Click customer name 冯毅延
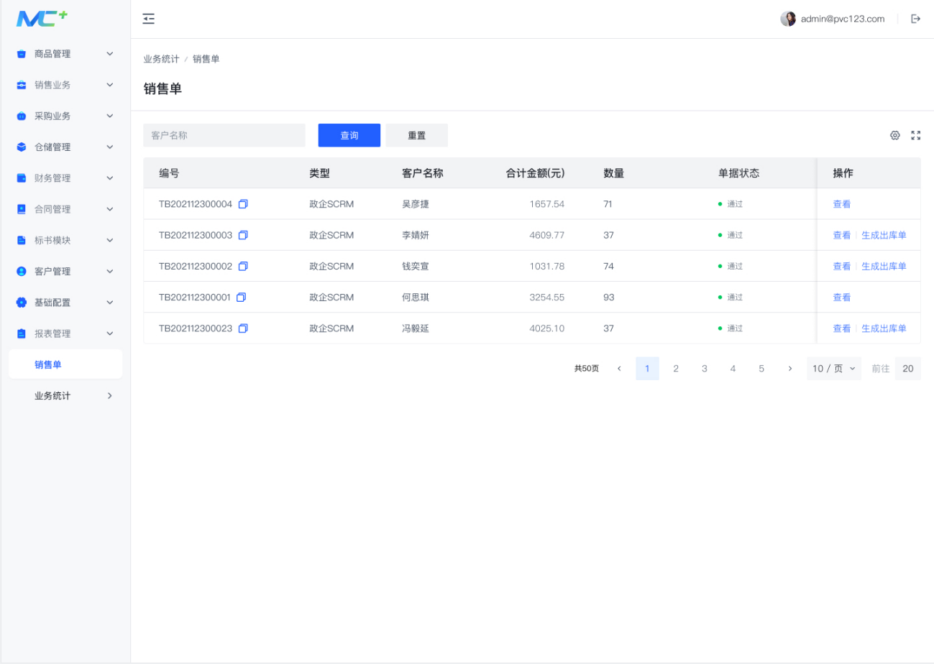 point(416,328)
